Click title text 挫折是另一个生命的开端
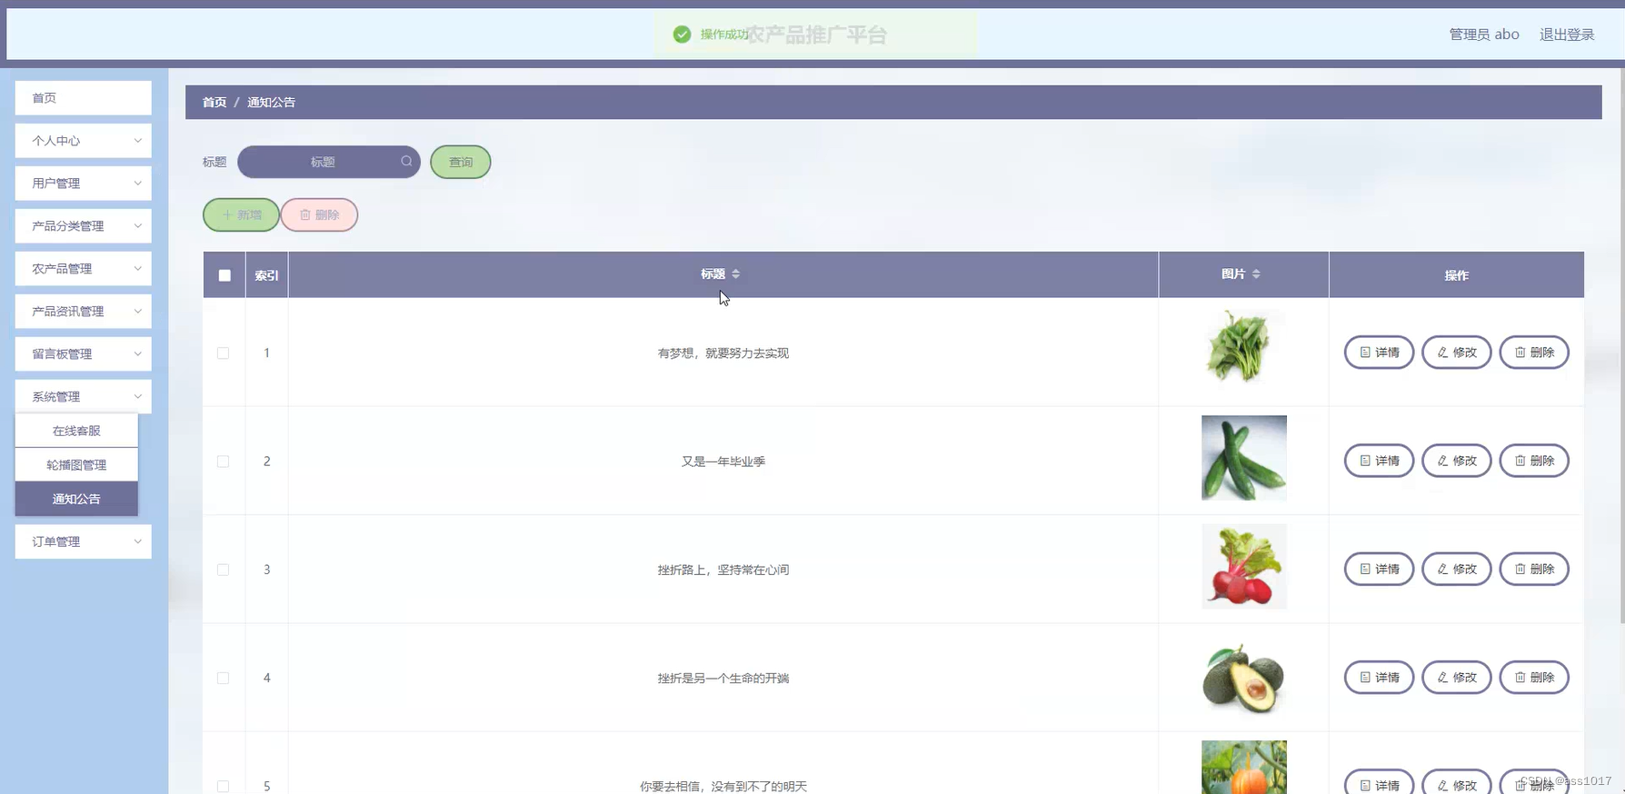The height and width of the screenshot is (794, 1625). click(723, 678)
